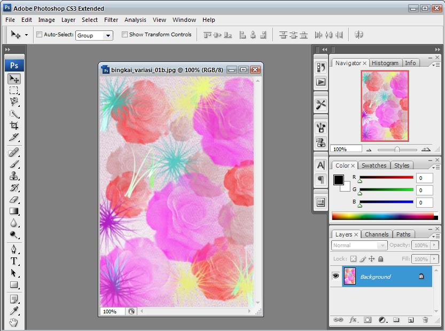
Task: Select the Slice tool
Action: (14, 137)
